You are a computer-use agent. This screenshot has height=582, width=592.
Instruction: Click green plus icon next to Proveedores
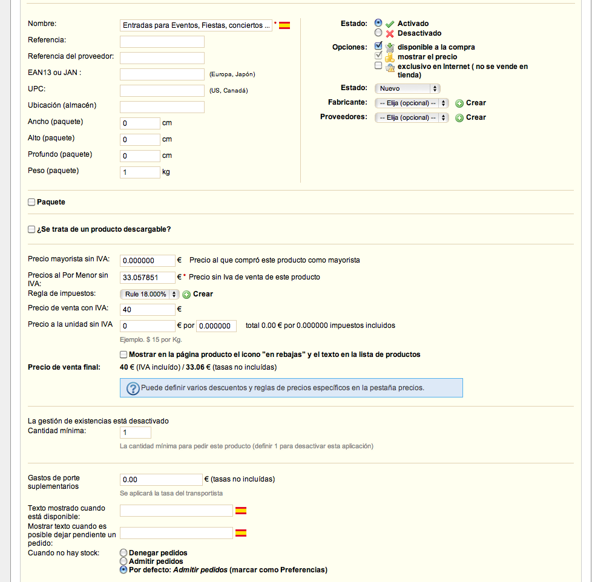(x=459, y=118)
